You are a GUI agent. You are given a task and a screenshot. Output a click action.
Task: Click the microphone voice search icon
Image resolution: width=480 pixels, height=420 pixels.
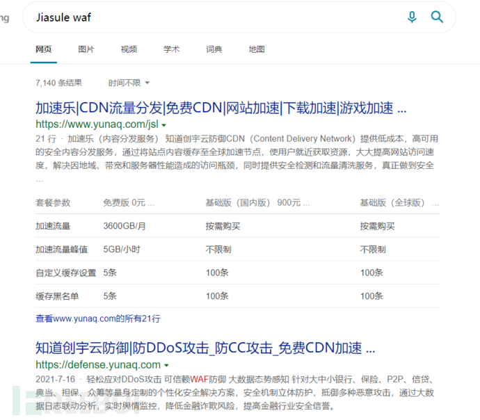412,17
